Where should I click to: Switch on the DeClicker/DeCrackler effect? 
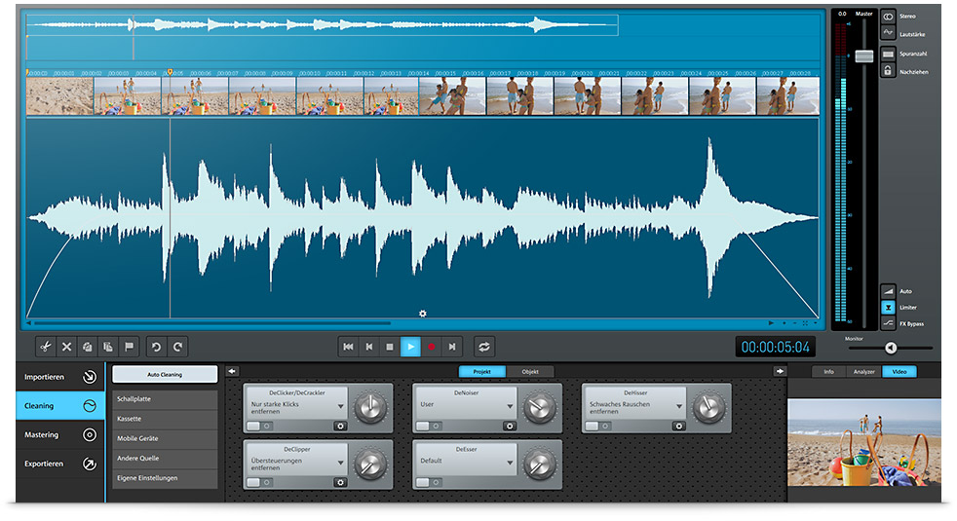[259, 426]
